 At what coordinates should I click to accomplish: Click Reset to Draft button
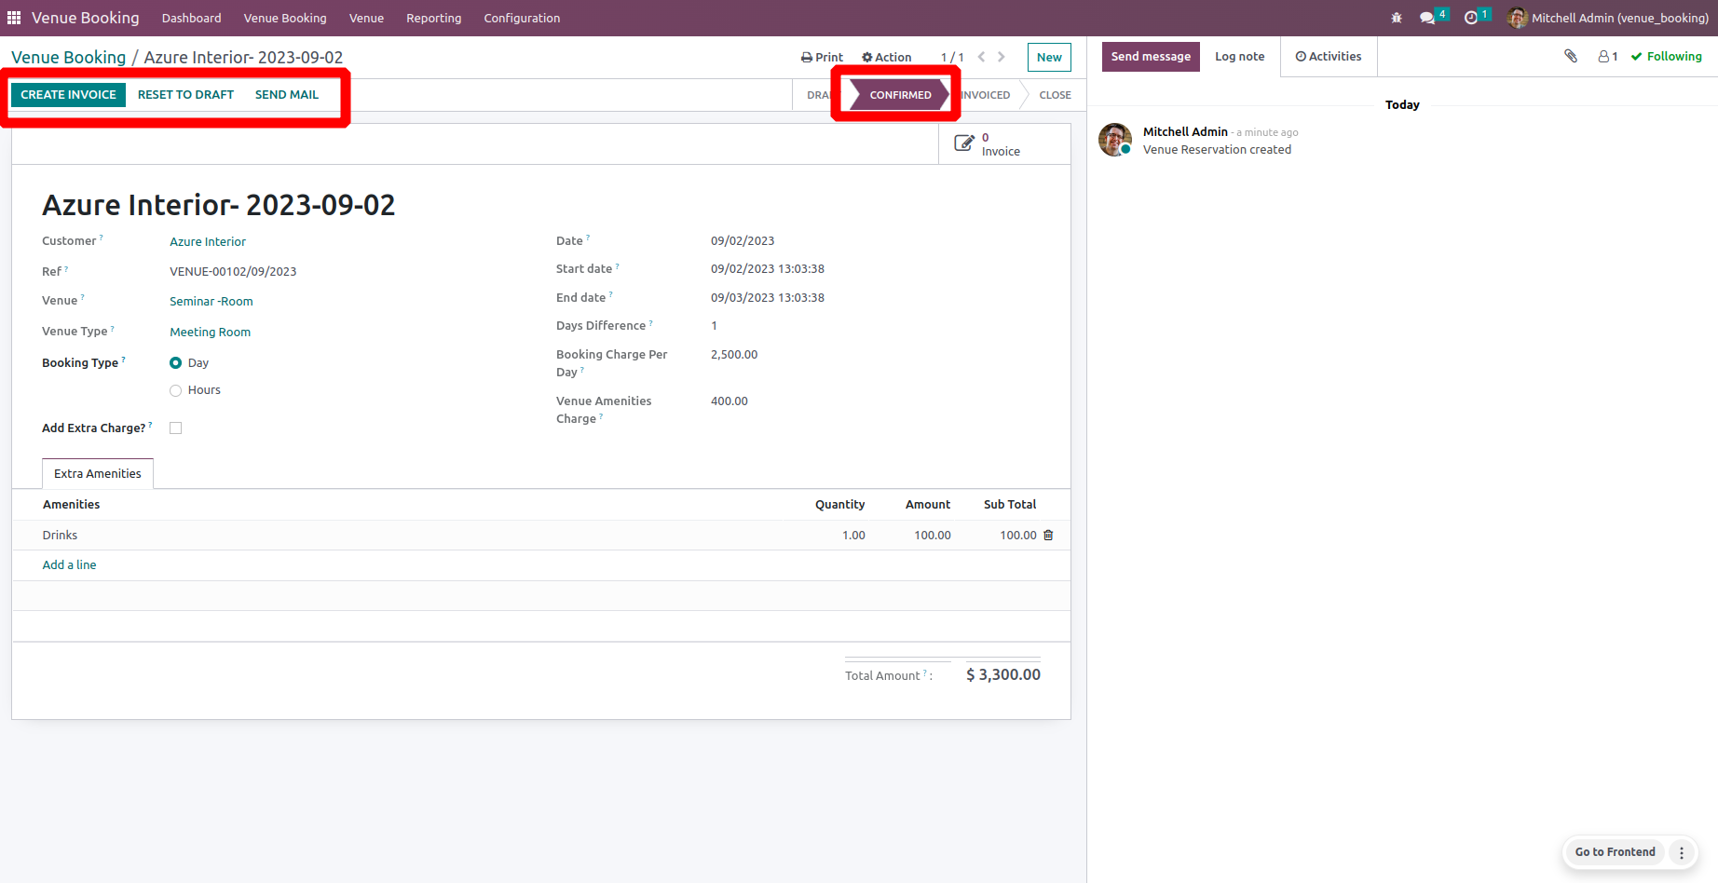click(185, 95)
